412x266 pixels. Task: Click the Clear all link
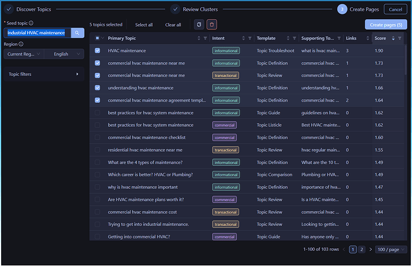pos(173,25)
